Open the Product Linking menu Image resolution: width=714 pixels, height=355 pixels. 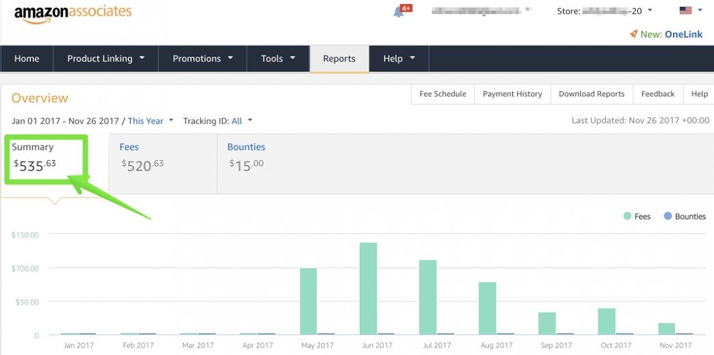105,58
